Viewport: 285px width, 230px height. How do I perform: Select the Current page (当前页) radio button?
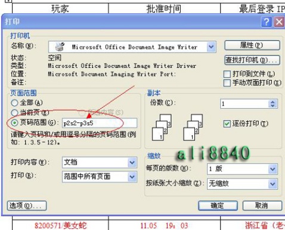(x=14, y=113)
